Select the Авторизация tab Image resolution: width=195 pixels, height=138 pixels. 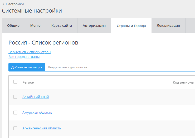[94, 26]
